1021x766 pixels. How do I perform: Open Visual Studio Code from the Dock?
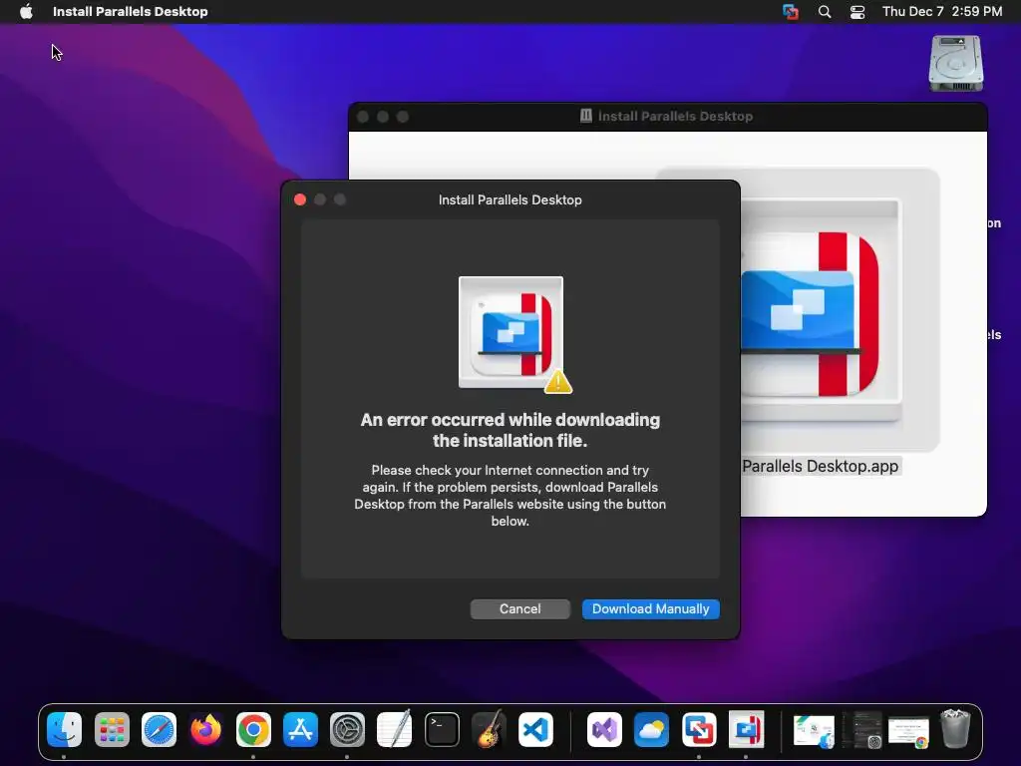[535, 729]
